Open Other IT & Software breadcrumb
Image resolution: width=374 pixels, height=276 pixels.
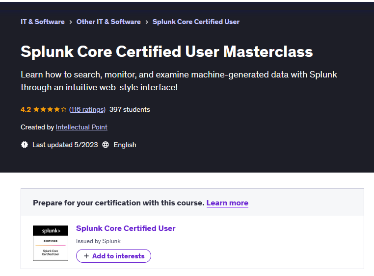(108, 22)
